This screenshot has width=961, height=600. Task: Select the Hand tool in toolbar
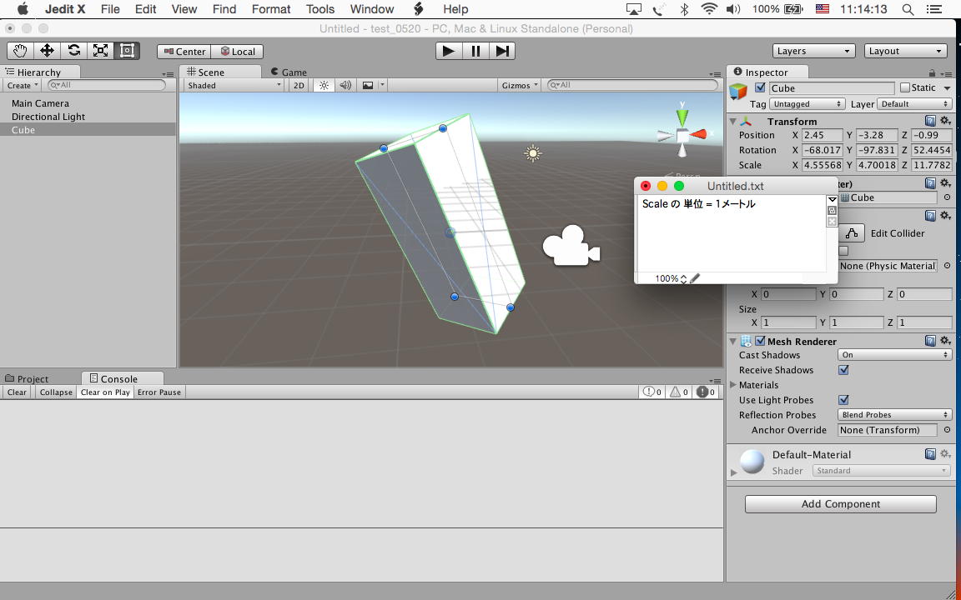[20, 51]
